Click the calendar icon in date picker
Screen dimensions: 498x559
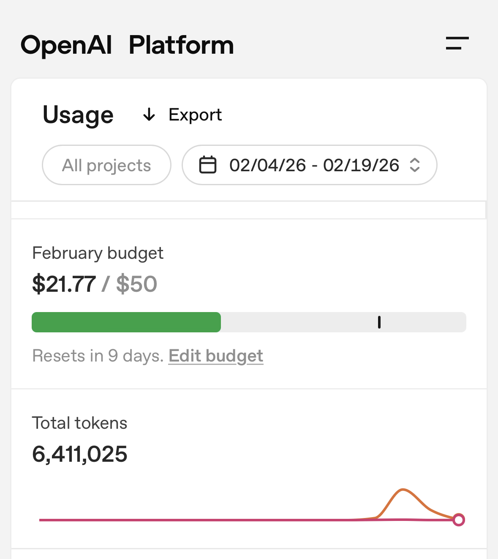click(x=208, y=165)
